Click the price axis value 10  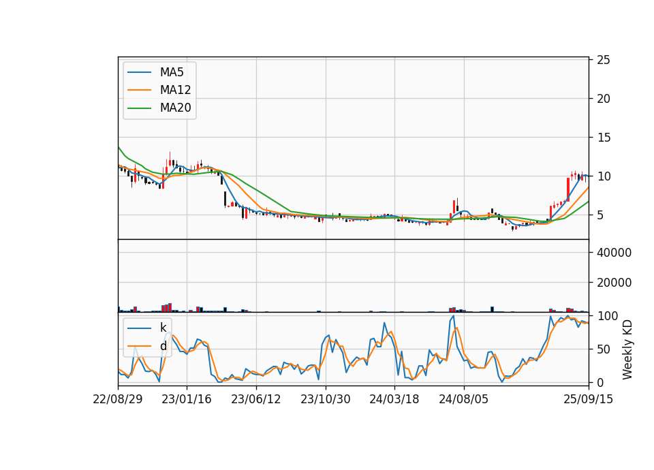[604, 176]
